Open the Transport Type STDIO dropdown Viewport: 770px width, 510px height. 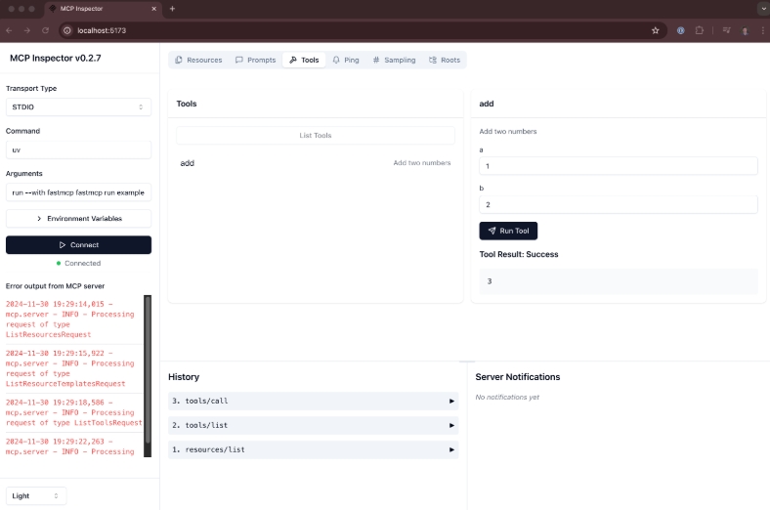pyautogui.click(x=78, y=106)
